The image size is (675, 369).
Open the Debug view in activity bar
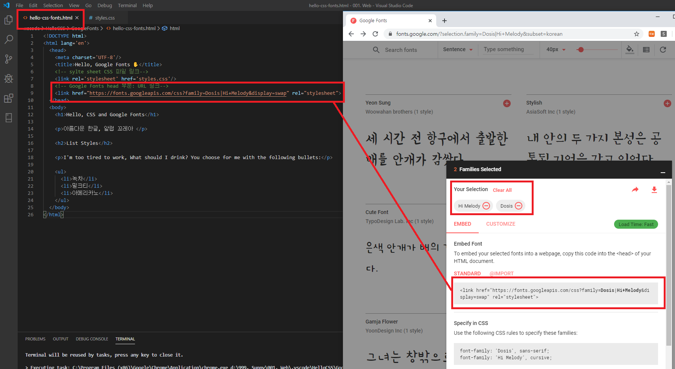click(8, 78)
